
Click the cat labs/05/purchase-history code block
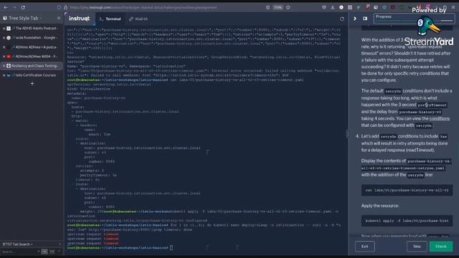[407, 190]
